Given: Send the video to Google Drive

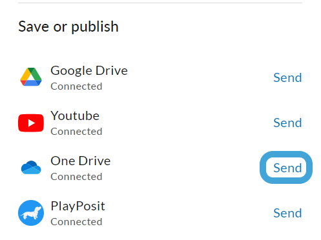Looking at the screenshot, I should point(287,77).
